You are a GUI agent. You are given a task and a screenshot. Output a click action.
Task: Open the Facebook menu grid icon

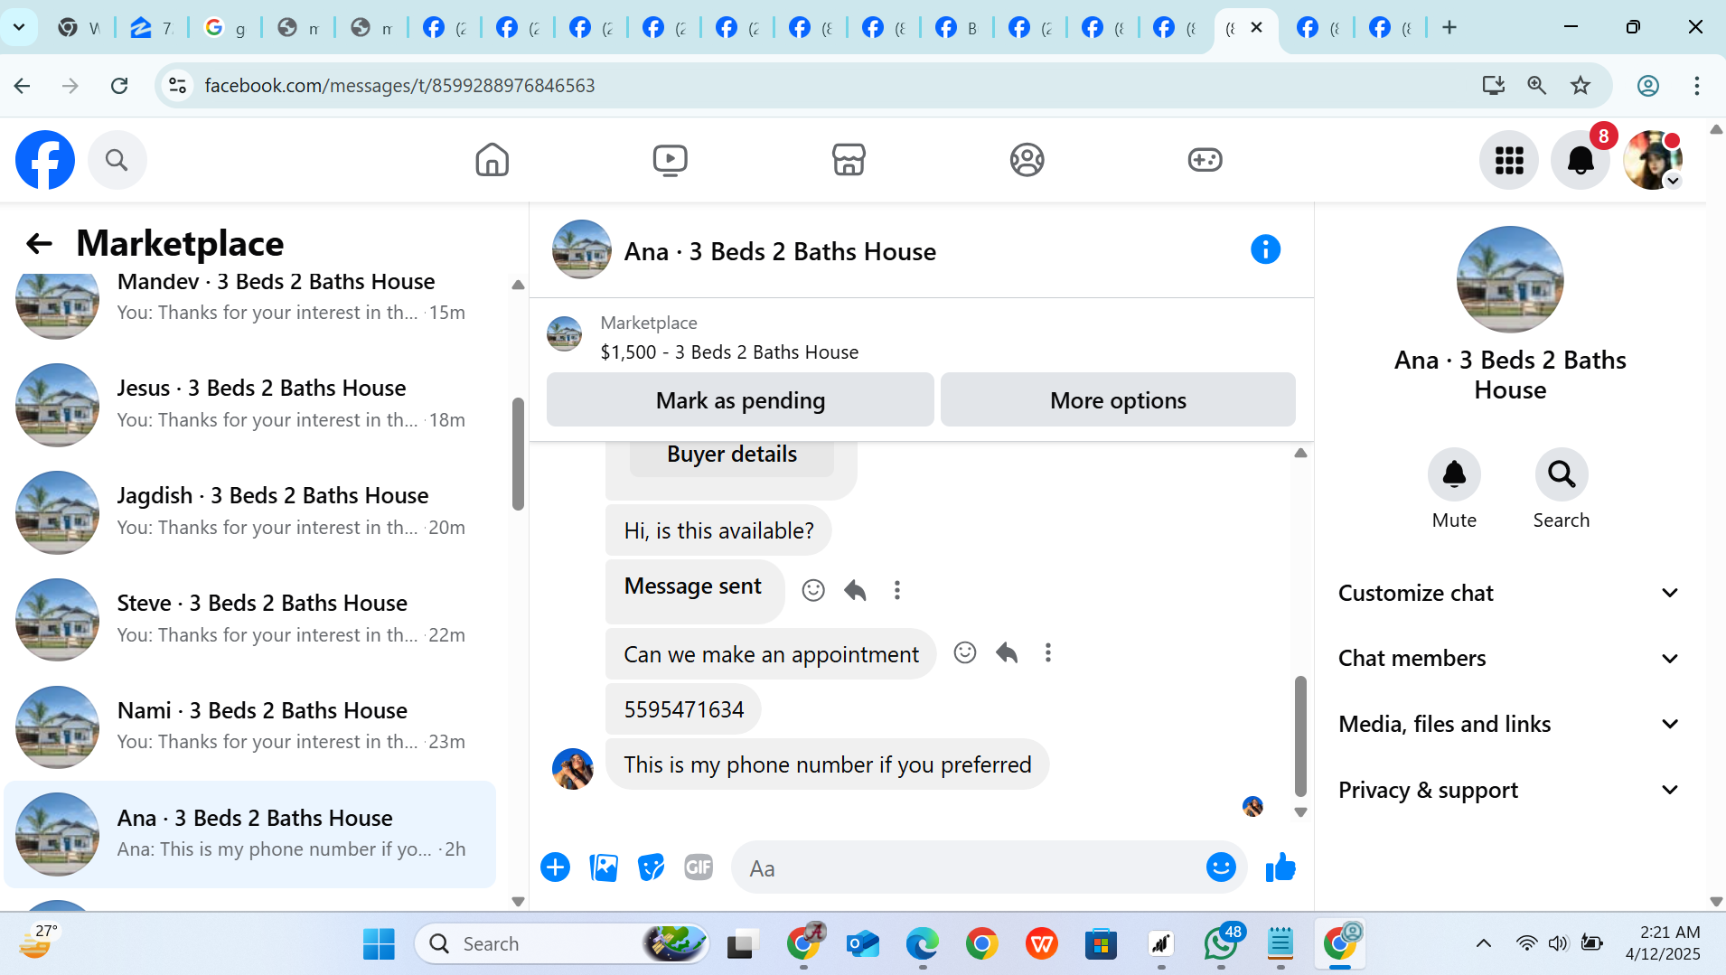click(1509, 160)
